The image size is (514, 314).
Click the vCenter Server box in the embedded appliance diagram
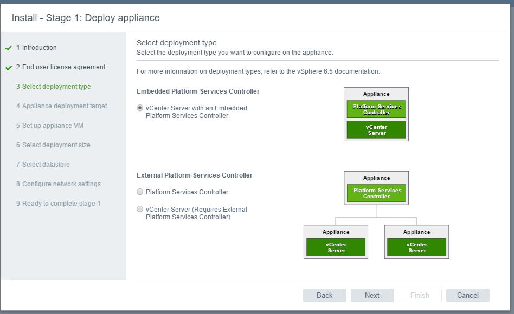[x=376, y=129]
